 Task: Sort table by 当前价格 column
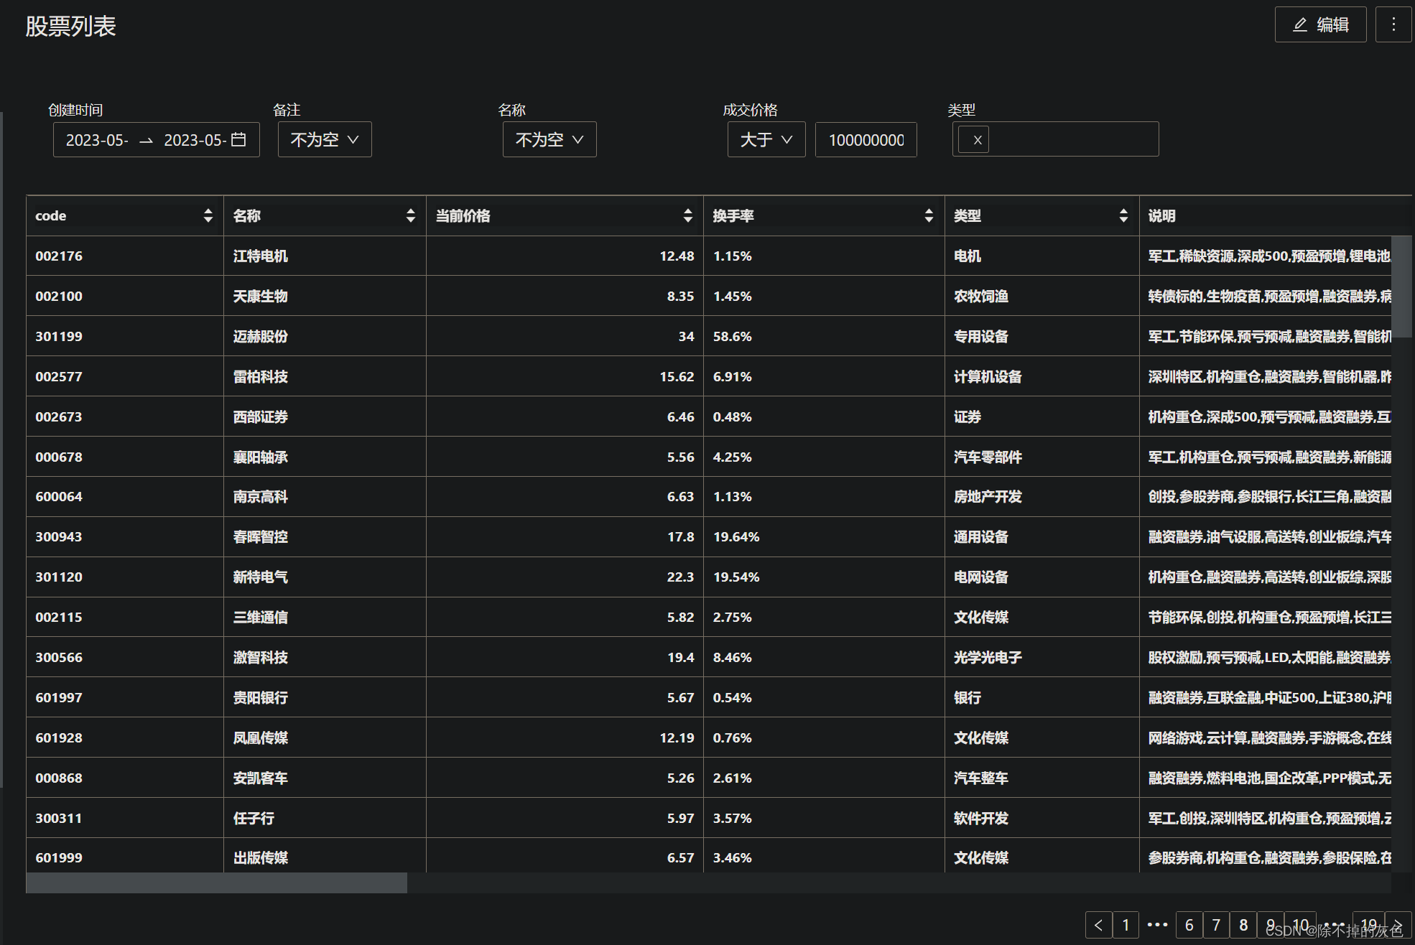click(687, 215)
